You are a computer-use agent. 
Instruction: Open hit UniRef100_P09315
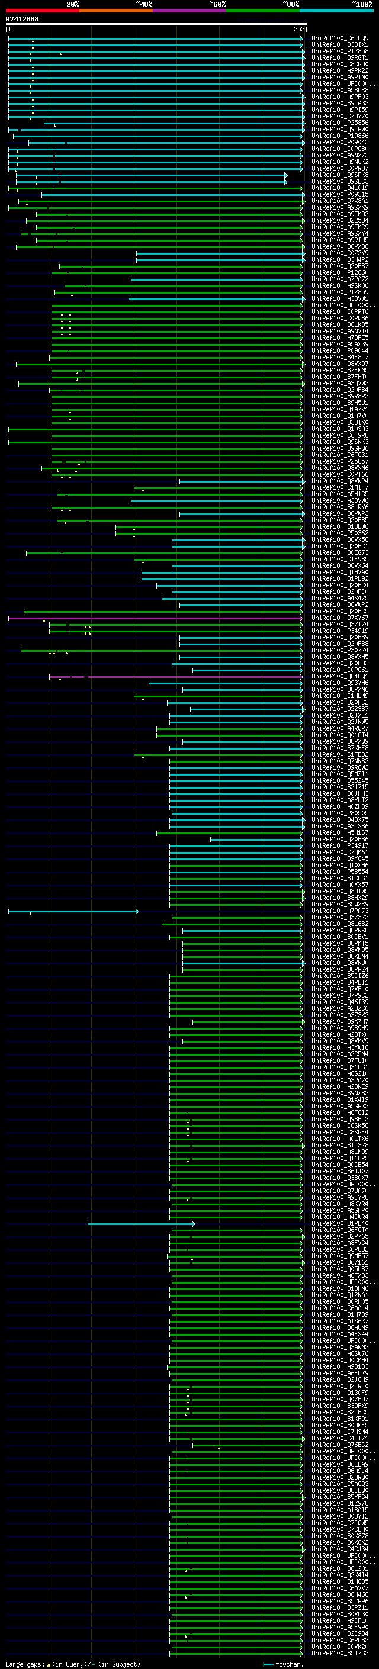pyautogui.click(x=340, y=194)
